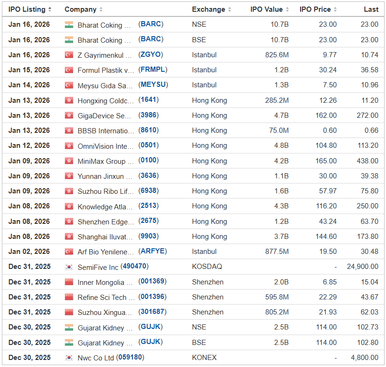Sort by Company column sort arrows
This screenshot has width=386, height=367.
[100, 9]
